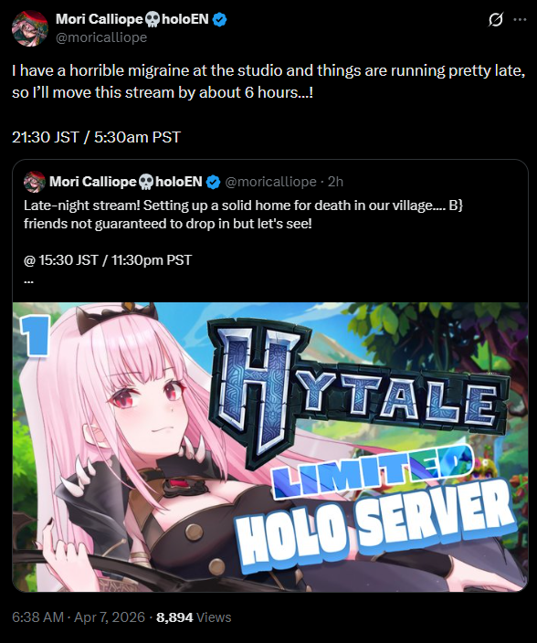Open the Grok slashed-circle icon
Viewport: 537px width, 643px height.
tap(495, 19)
